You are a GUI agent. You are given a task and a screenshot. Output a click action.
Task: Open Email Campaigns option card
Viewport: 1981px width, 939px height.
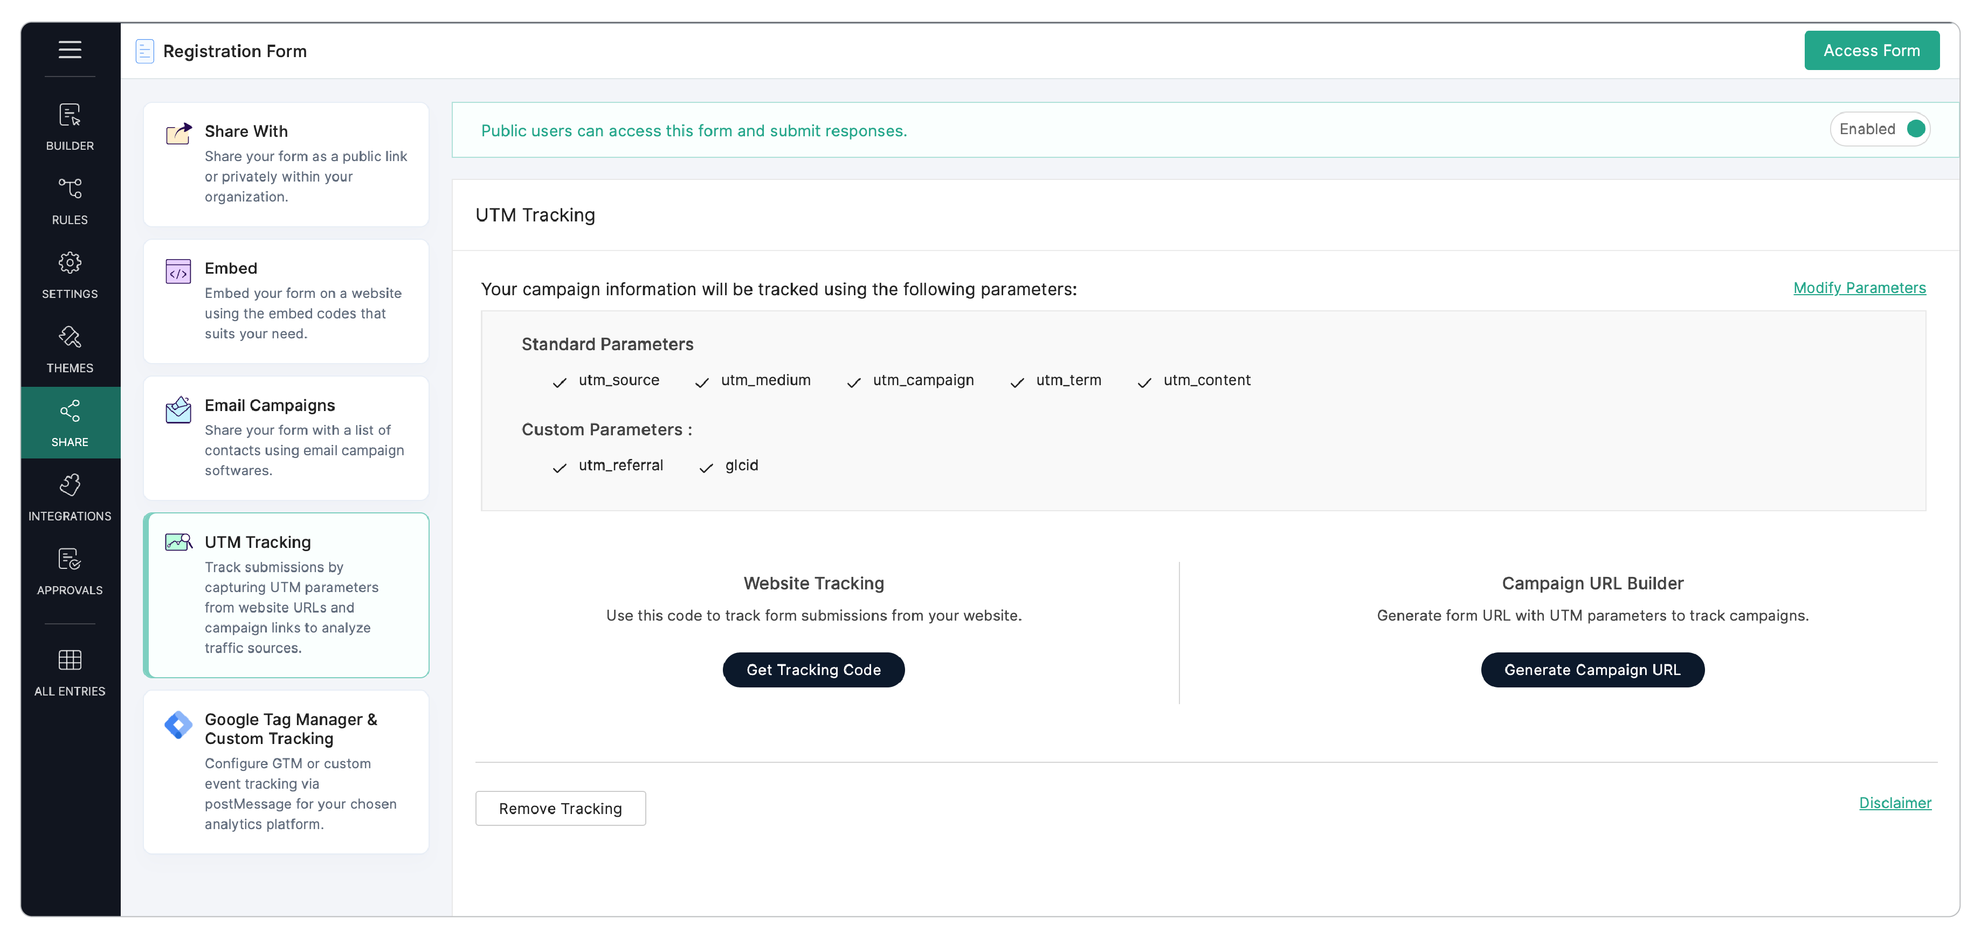[286, 437]
